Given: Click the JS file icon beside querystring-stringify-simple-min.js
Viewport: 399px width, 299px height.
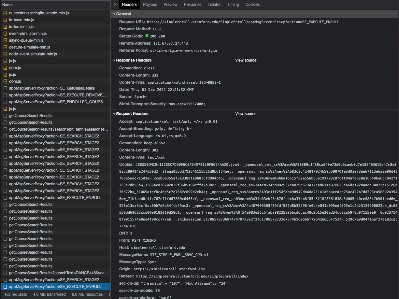Looking at the screenshot, I should click(5, 13).
